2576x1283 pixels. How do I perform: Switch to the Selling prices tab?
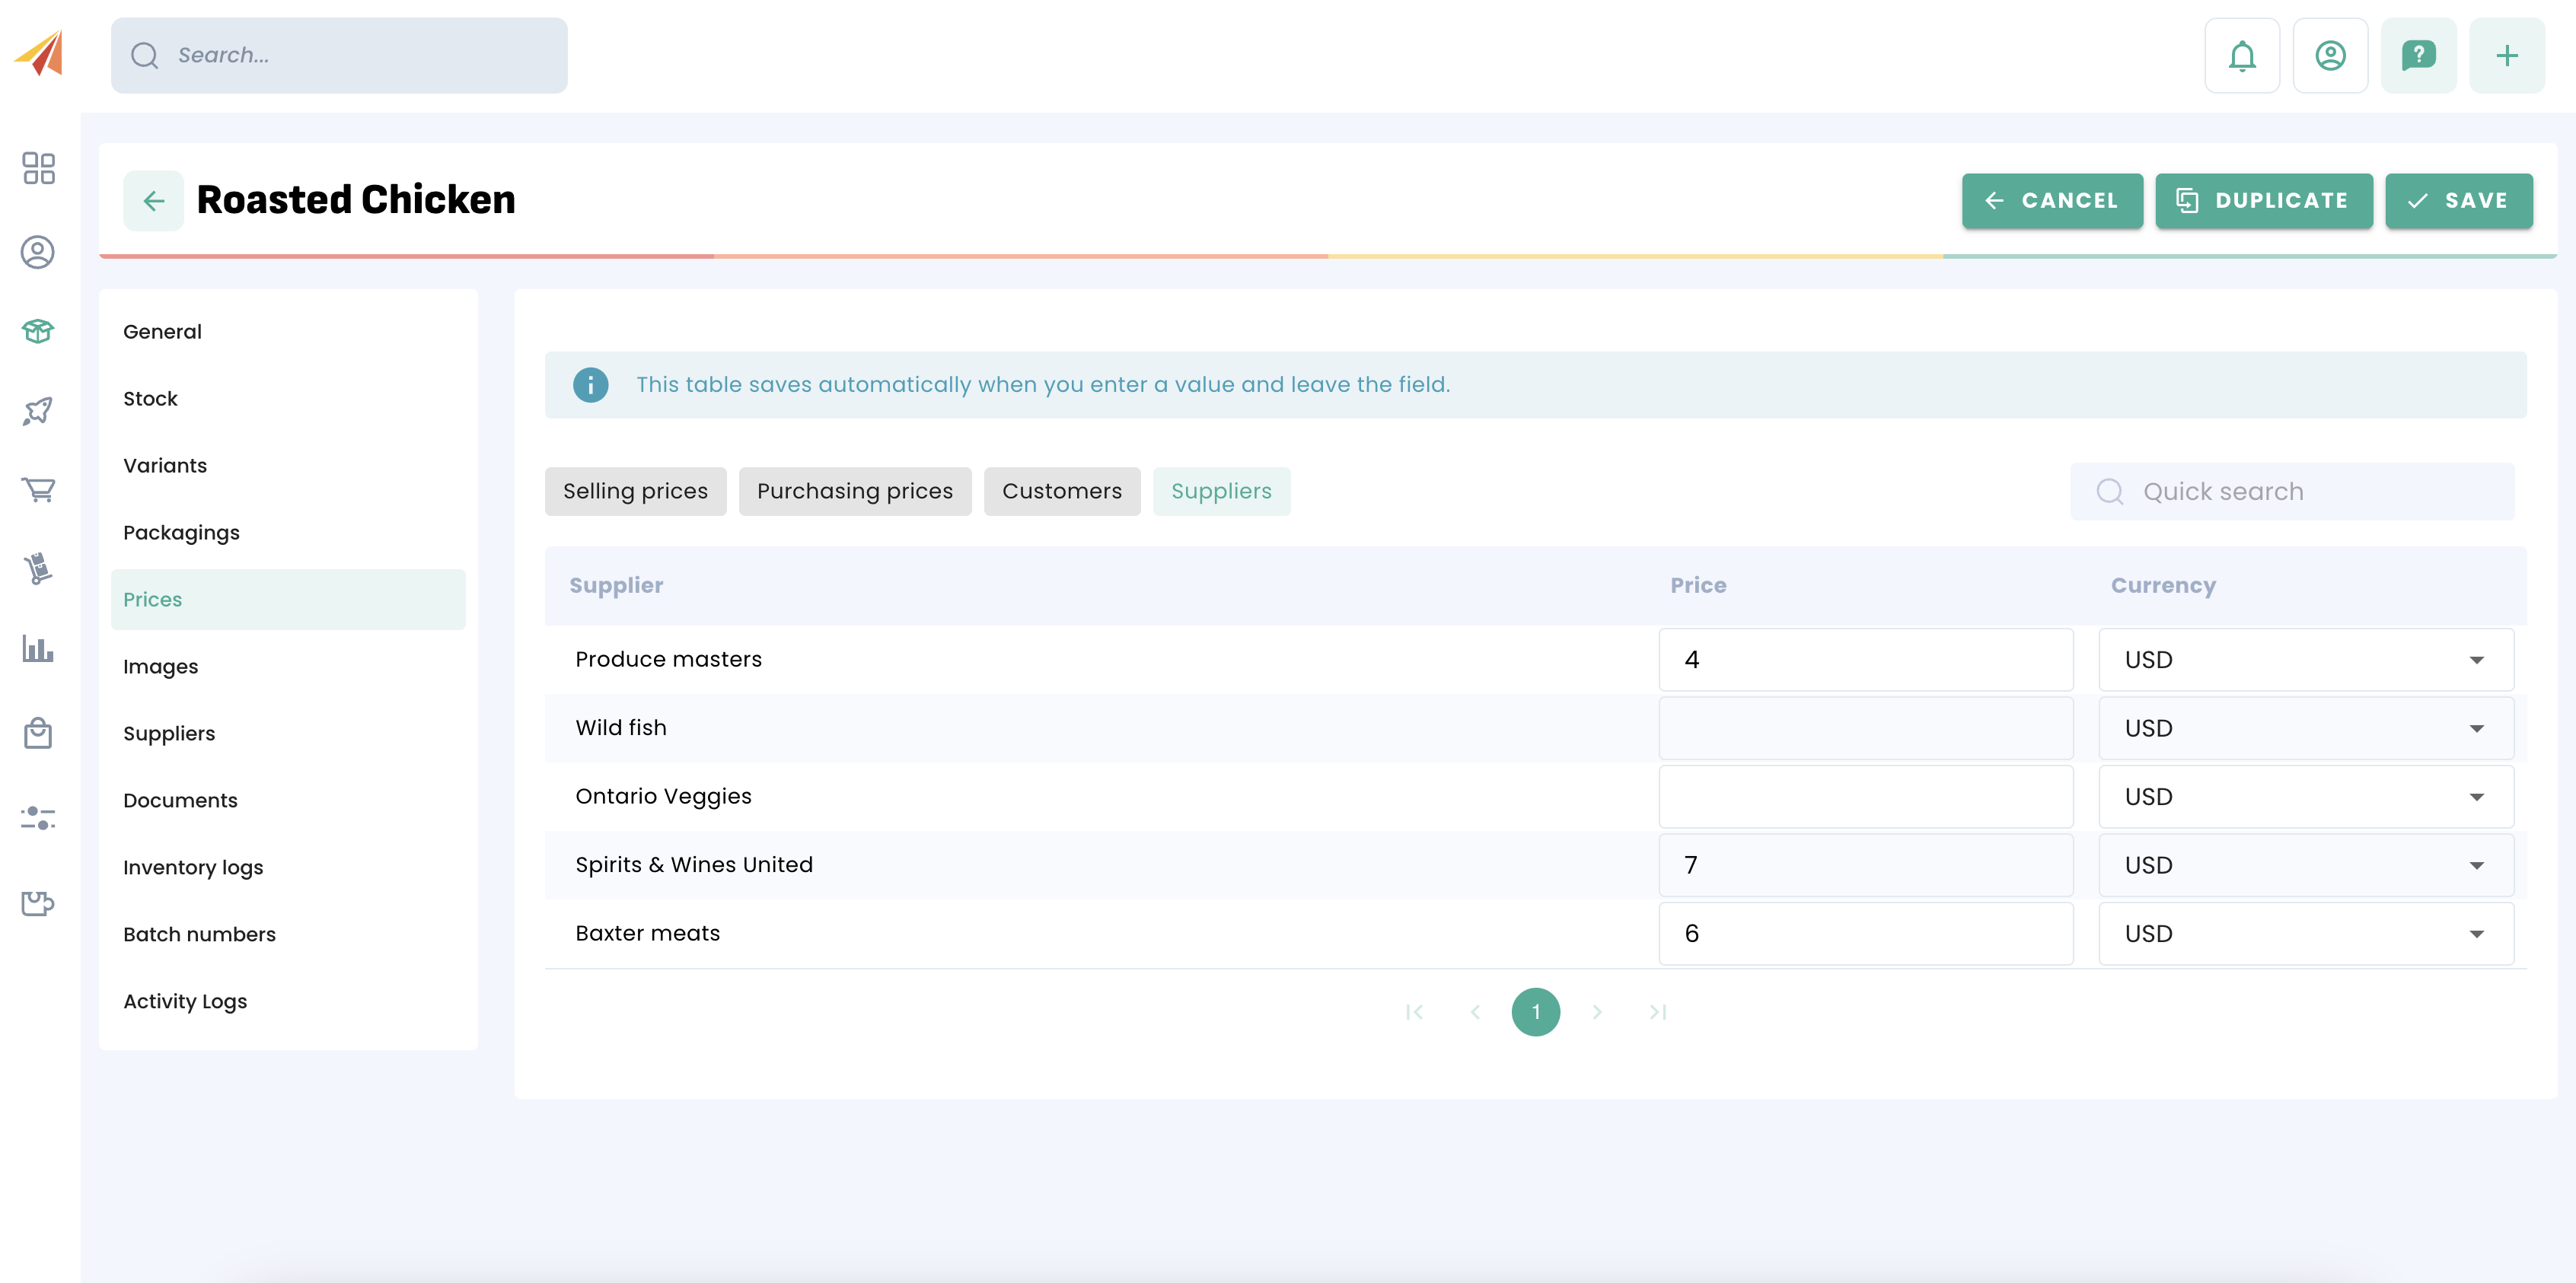point(635,492)
